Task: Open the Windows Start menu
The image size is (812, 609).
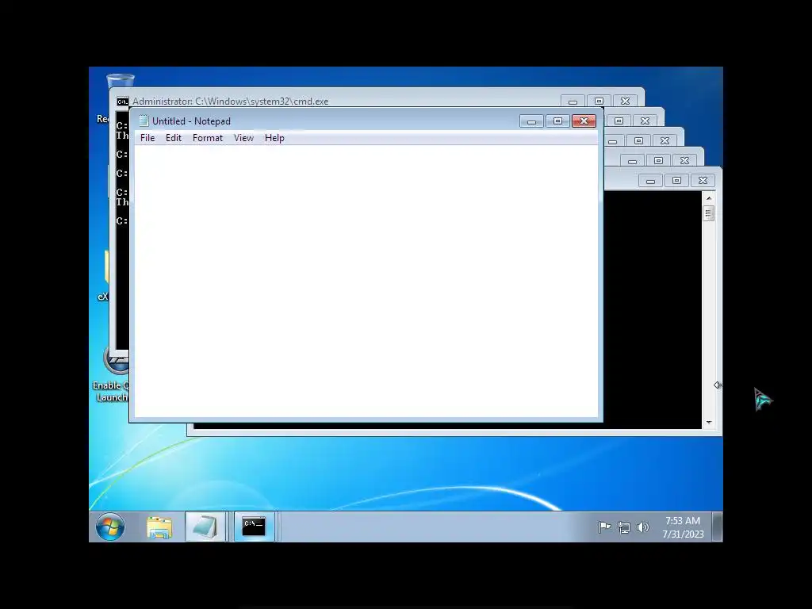Action: coord(110,527)
